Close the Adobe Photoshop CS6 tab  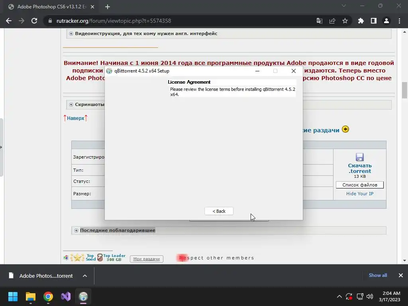coord(92,7)
